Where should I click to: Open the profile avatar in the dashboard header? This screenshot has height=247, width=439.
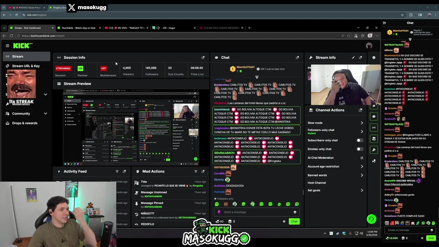pos(369,46)
